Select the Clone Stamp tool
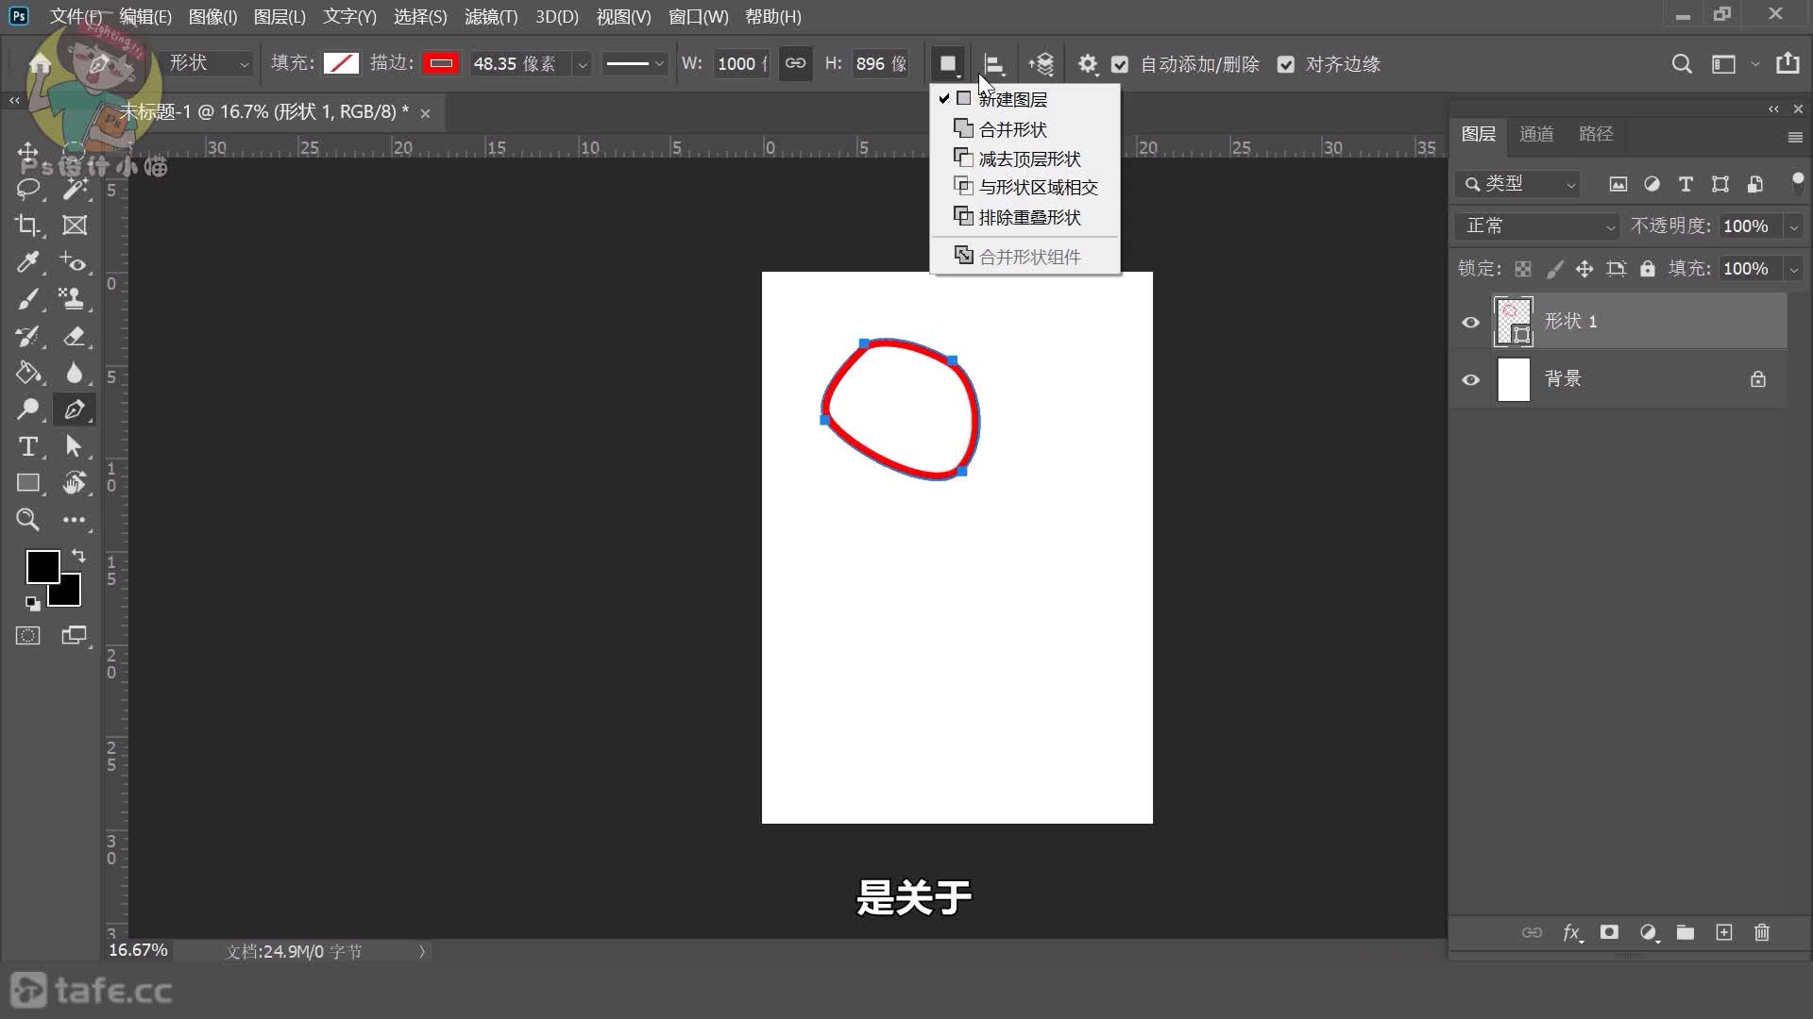 [72, 299]
